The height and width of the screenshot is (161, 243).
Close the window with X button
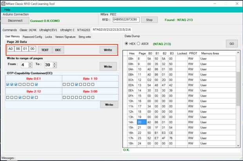coord(237,4)
